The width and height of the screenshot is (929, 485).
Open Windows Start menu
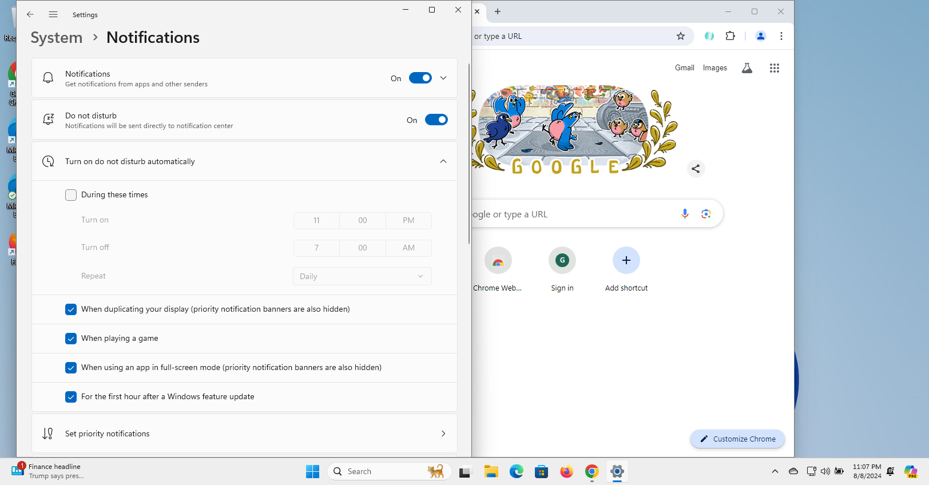point(312,471)
